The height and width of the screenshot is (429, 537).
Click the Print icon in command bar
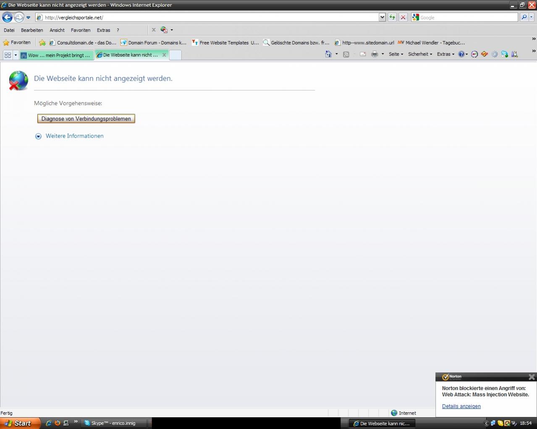point(375,54)
